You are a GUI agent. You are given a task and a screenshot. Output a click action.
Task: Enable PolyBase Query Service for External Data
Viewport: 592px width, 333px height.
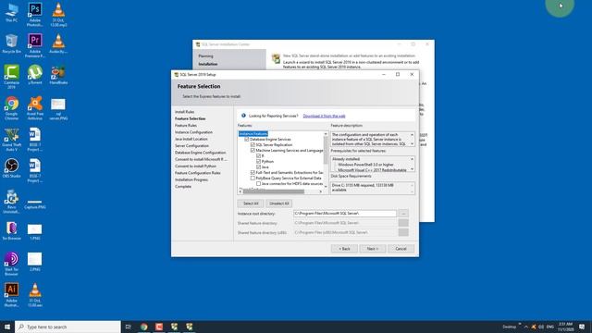coord(253,178)
